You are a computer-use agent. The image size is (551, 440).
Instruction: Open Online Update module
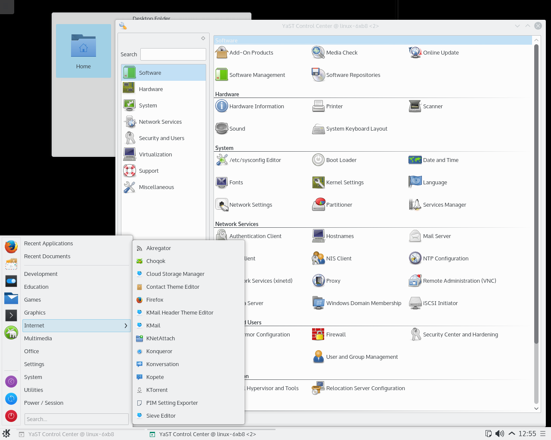tap(433, 52)
